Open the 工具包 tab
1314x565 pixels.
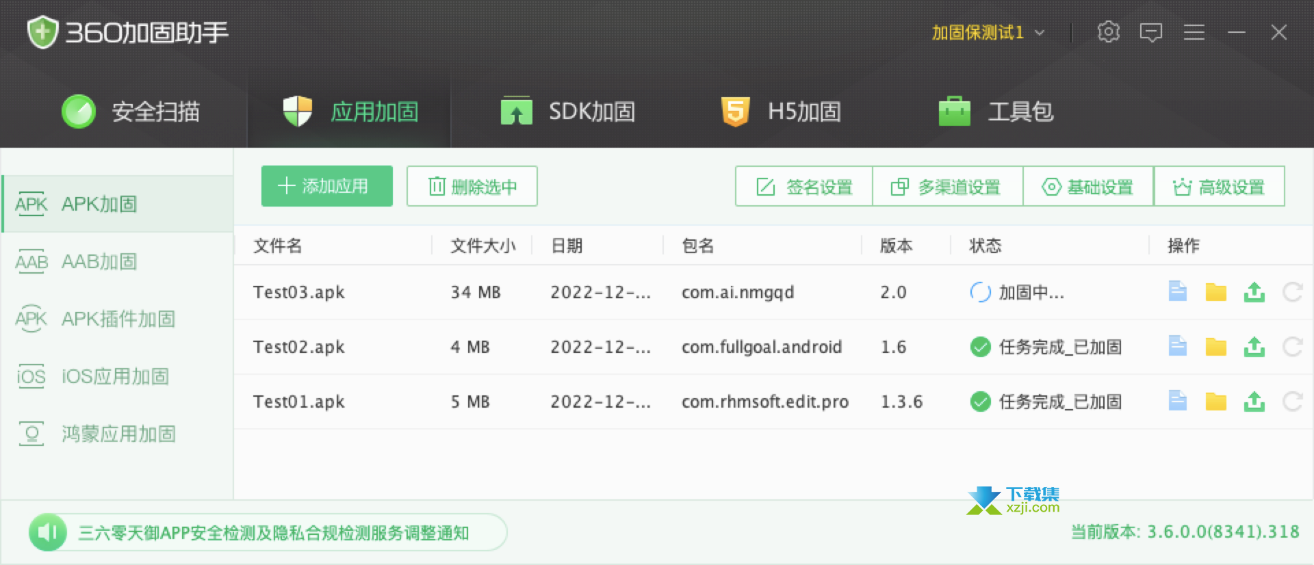pos(996,111)
